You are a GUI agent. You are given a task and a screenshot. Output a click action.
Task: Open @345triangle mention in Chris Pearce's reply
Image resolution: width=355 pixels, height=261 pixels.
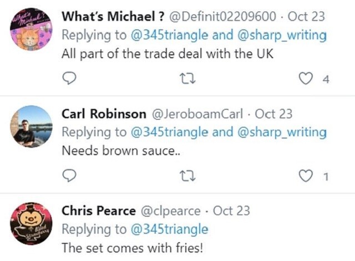coord(170,229)
